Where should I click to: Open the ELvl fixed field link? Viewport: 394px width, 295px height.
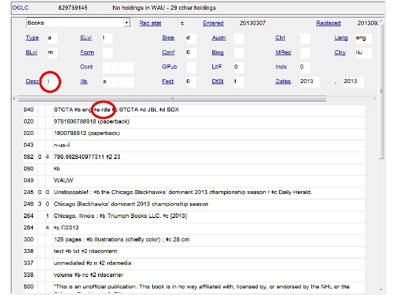(86, 38)
